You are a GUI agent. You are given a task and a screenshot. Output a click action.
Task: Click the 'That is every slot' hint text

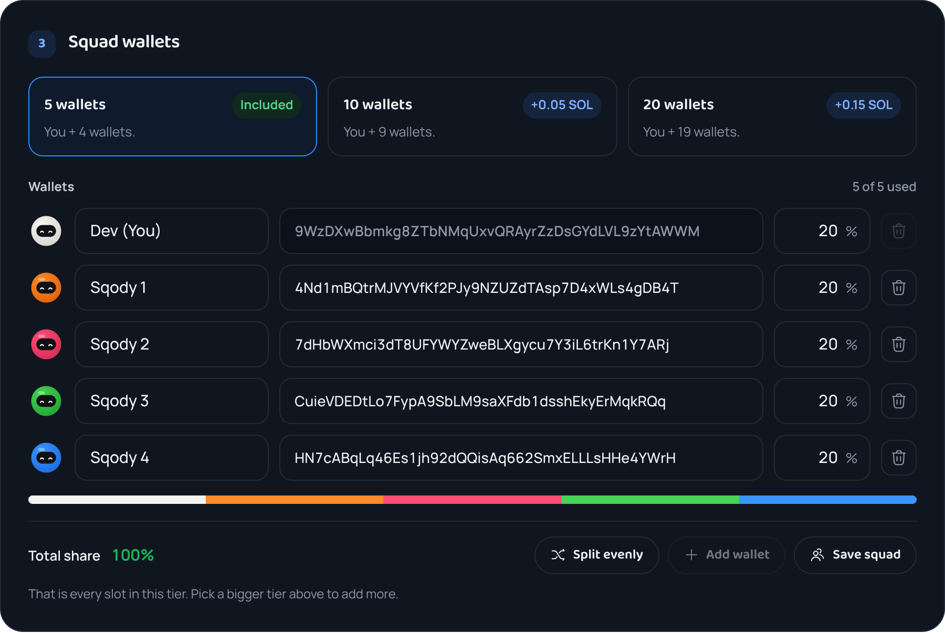click(x=213, y=594)
